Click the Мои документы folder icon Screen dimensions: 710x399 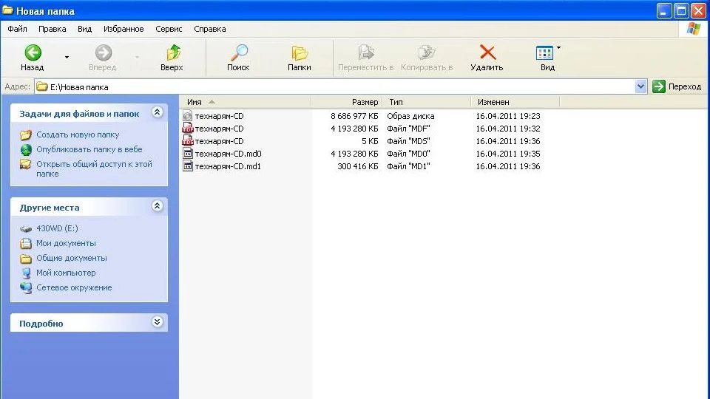pos(26,243)
